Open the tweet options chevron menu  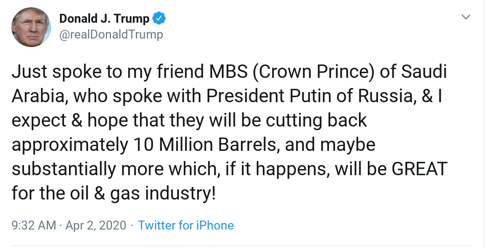click(466, 17)
